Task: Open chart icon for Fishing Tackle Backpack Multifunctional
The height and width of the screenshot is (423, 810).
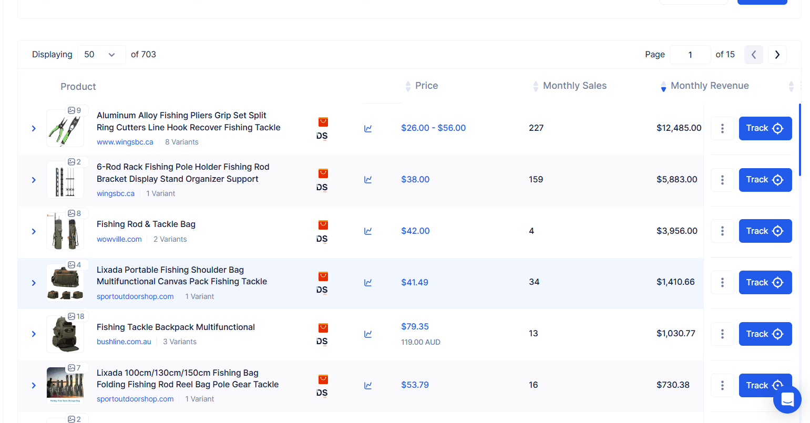Action: tap(368, 334)
